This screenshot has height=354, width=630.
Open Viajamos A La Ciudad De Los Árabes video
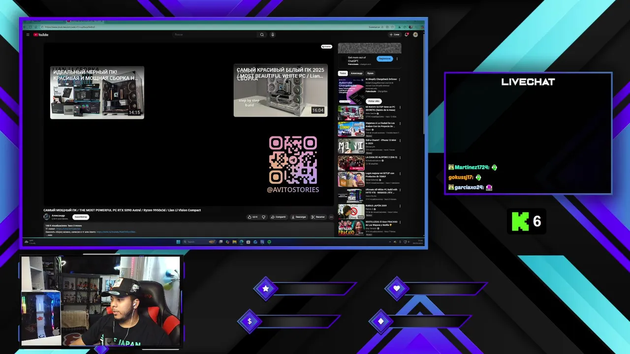pos(351,129)
